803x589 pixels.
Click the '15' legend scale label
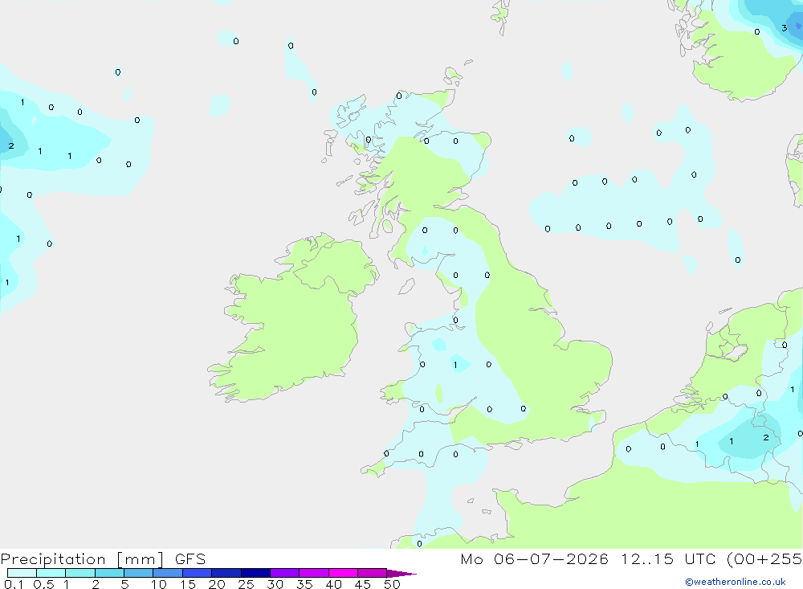188,584
